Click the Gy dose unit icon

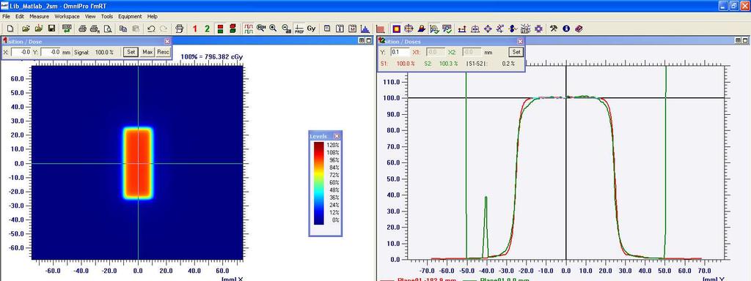311,29
